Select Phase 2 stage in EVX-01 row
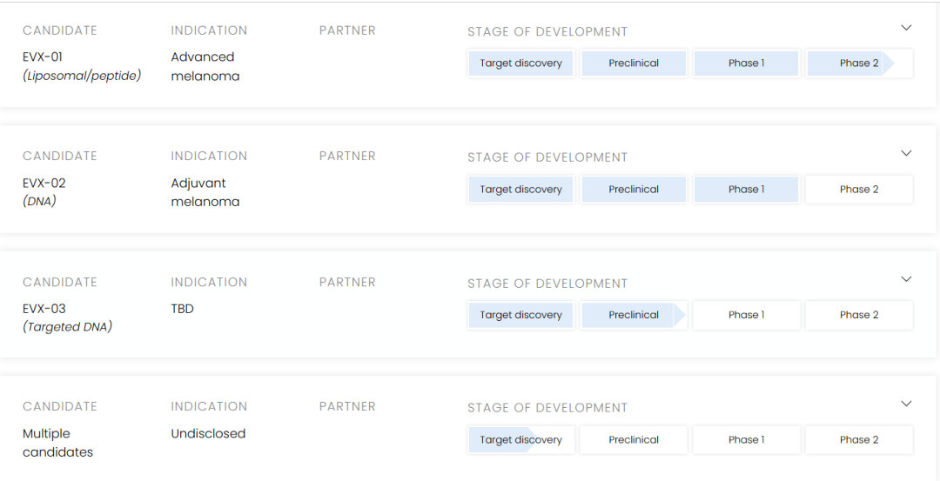 [x=859, y=63]
